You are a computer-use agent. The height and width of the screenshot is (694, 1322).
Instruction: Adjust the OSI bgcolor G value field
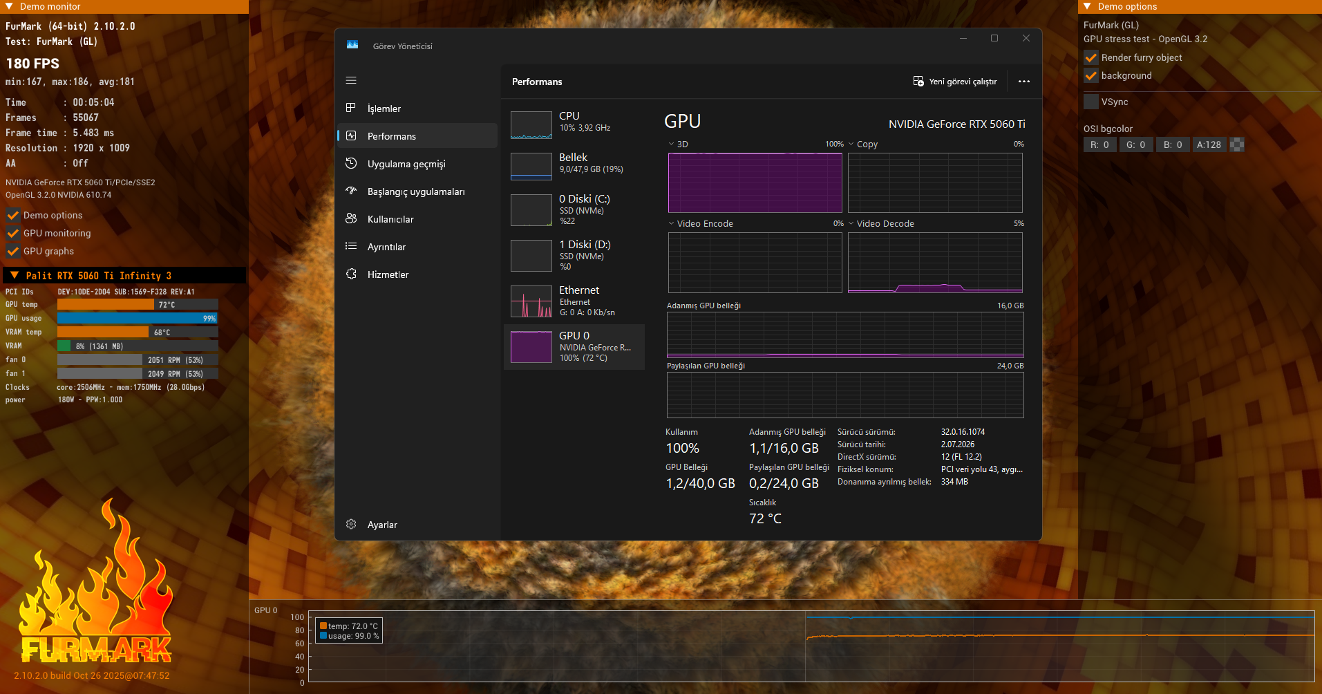(x=1136, y=144)
